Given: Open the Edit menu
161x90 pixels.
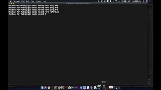Looking at the screenshot, I should pyautogui.click(x=27, y=1).
